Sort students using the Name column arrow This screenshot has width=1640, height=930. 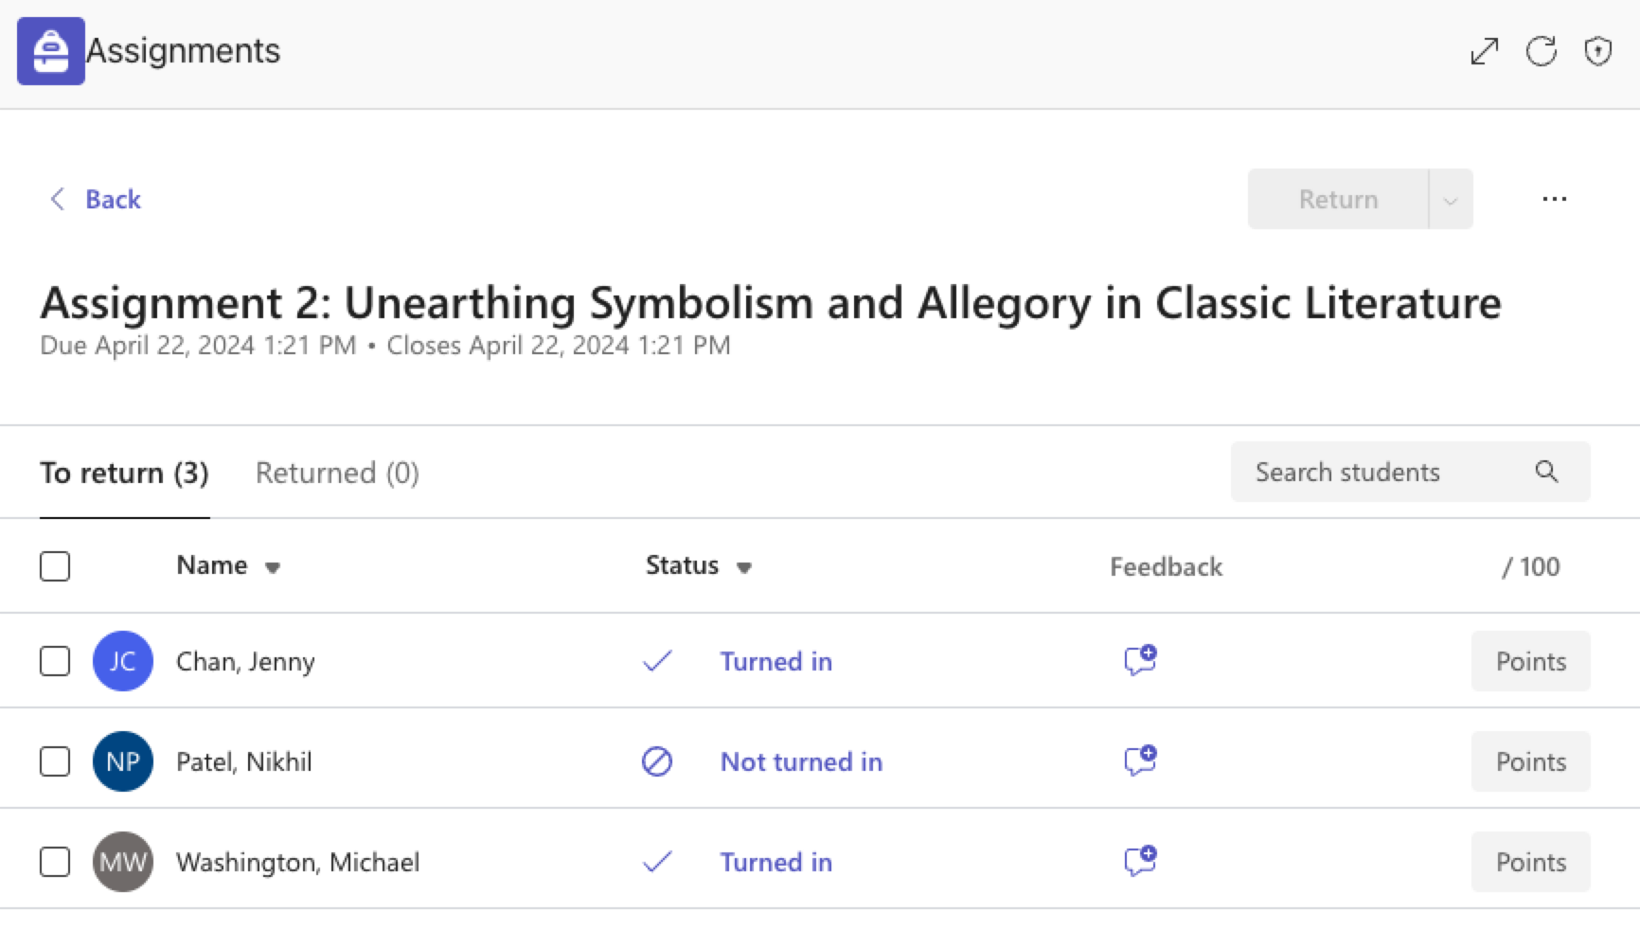click(x=273, y=568)
